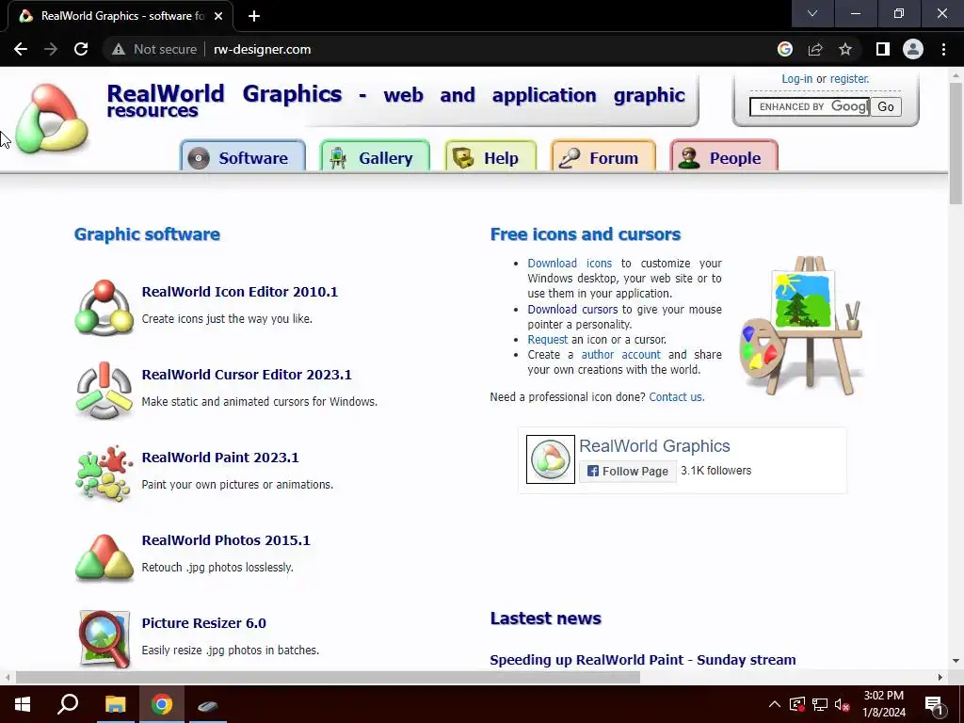Image resolution: width=964 pixels, height=723 pixels.
Task: Toggle the browser side panel
Action: (x=883, y=49)
